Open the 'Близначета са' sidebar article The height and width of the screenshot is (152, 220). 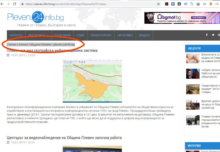210,58
